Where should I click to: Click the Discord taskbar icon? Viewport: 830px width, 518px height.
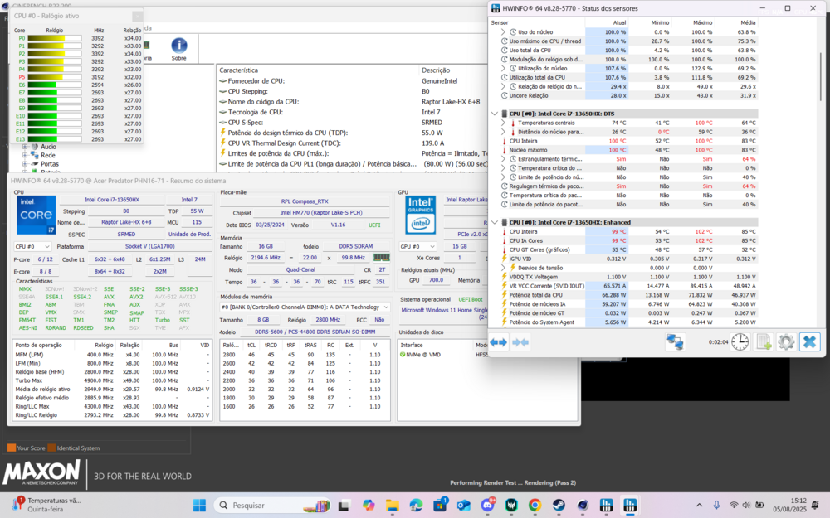tap(488, 505)
